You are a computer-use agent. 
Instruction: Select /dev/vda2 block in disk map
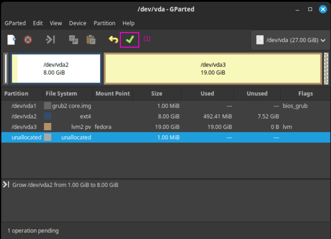(56, 69)
